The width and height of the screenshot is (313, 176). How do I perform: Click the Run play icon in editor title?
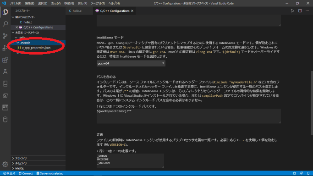[292, 11]
